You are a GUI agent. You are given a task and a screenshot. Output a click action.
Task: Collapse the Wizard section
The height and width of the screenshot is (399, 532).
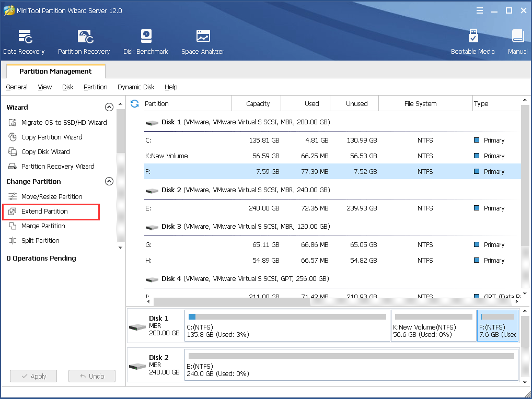(109, 107)
